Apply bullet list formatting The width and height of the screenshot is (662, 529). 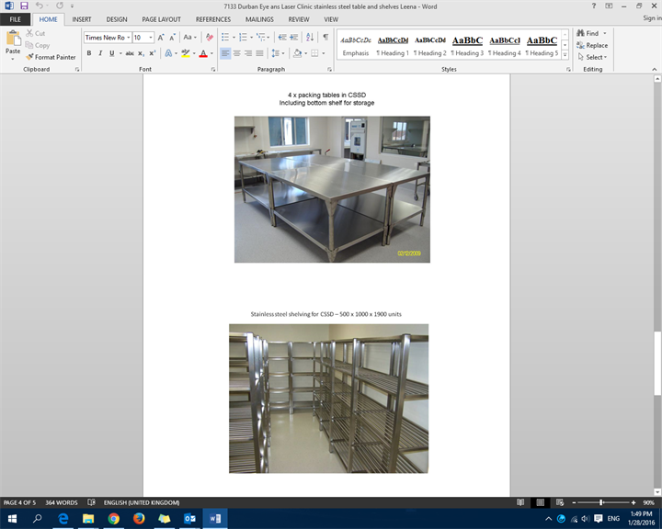point(226,37)
